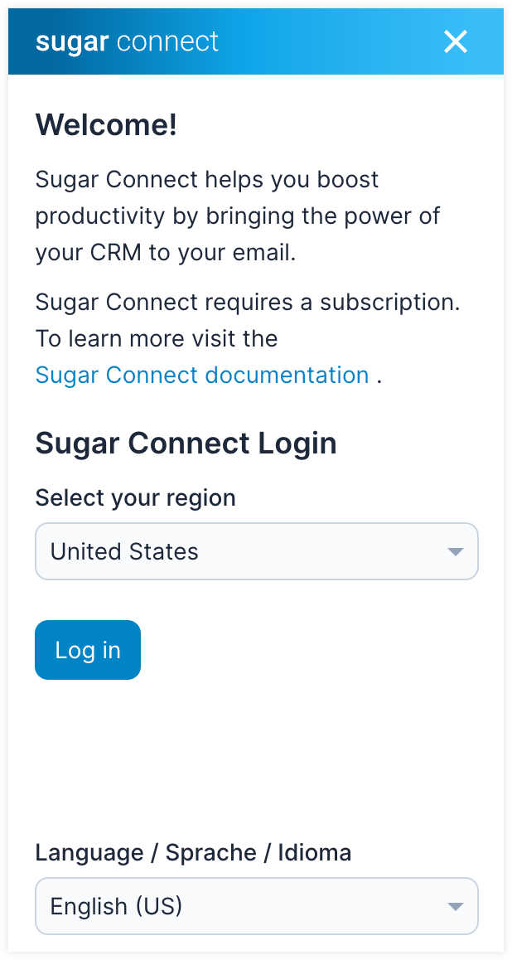Click the text To learn more visit the
512x960 pixels.
[157, 338]
